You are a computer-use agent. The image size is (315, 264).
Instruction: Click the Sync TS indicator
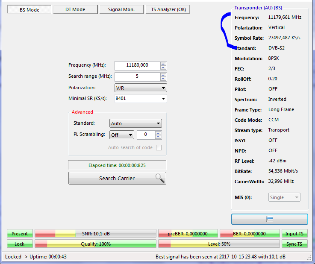pos(294,244)
